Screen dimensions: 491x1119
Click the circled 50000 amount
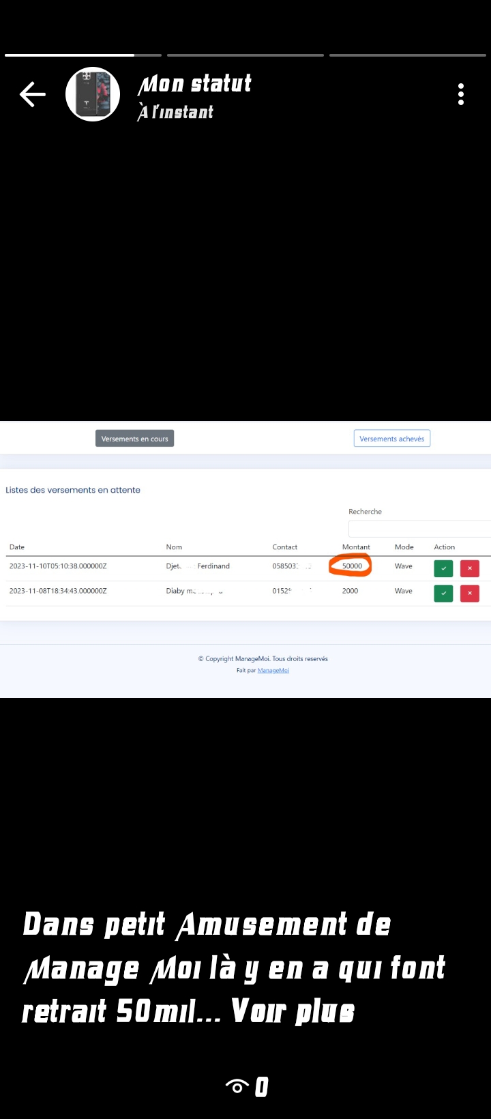pos(351,566)
